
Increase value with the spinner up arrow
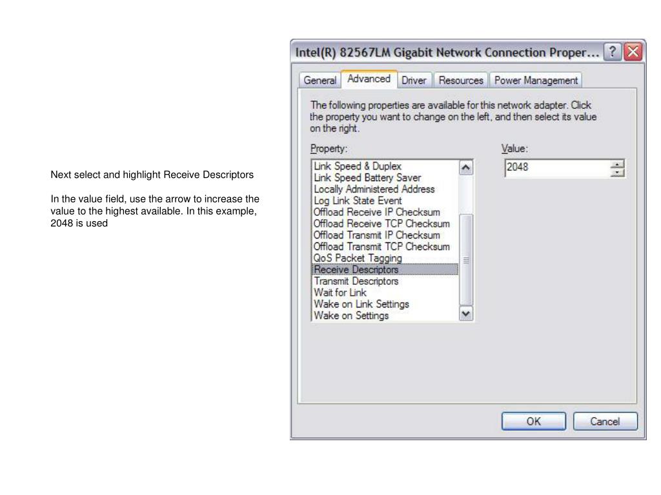(x=617, y=164)
